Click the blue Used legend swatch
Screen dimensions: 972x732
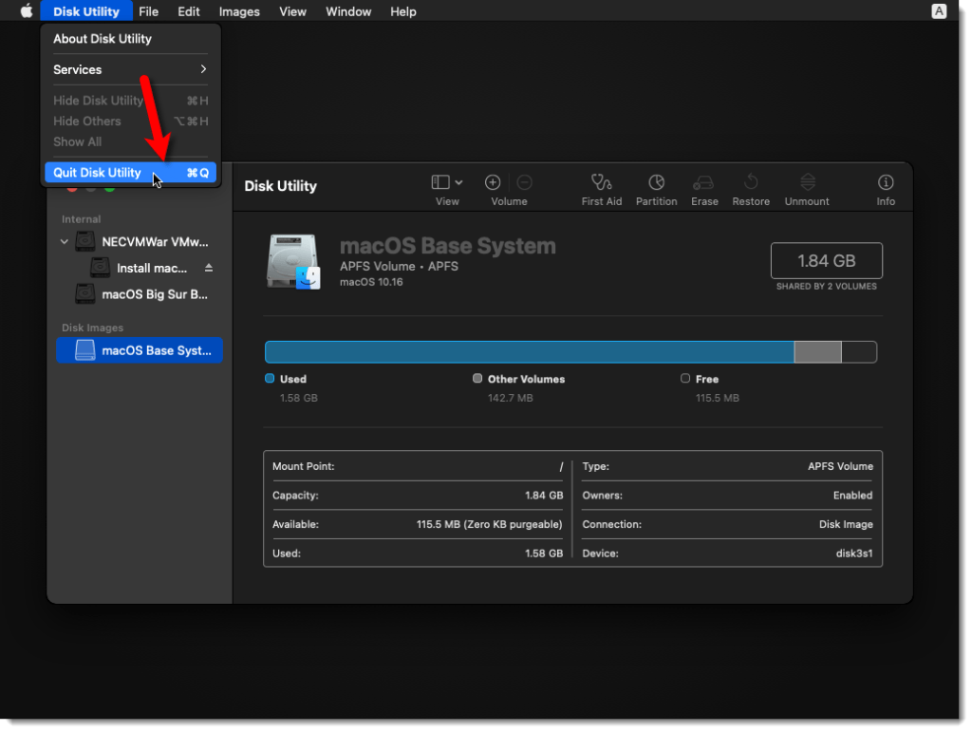tap(270, 378)
